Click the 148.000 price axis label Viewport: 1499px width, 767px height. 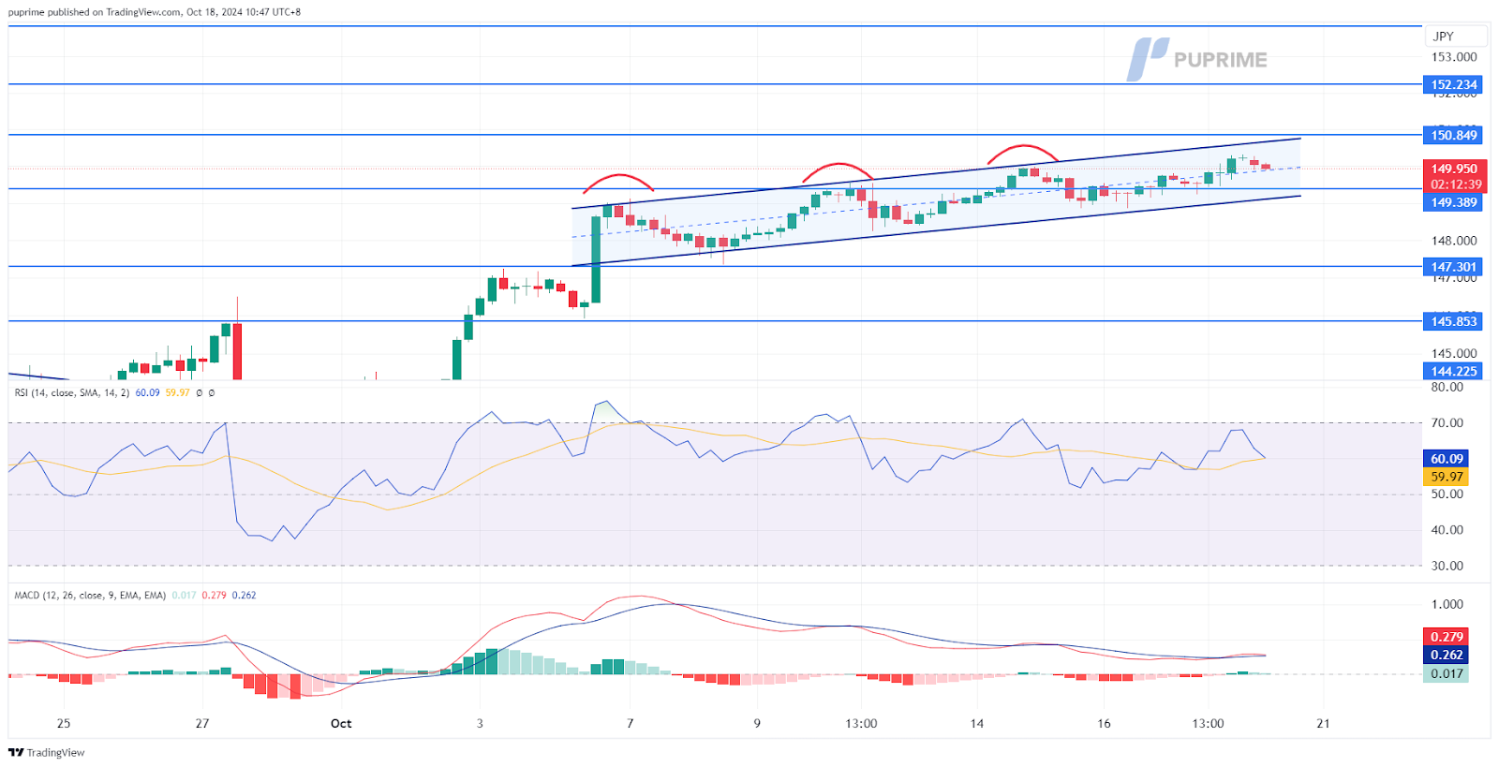point(1454,241)
